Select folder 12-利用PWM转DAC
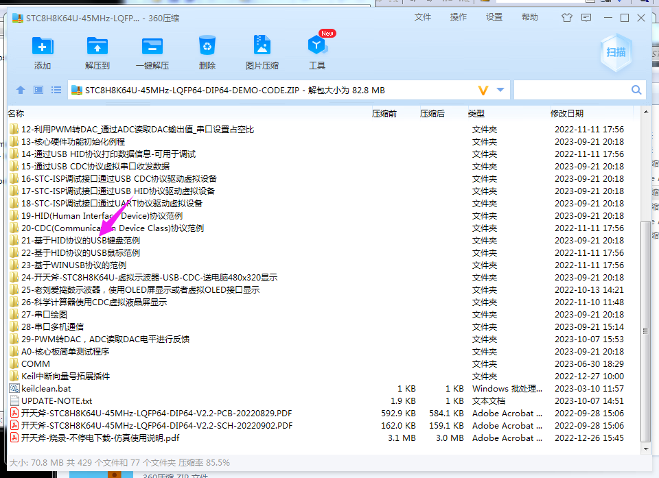Viewport: 659px width, 478px height. (x=137, y=130)
